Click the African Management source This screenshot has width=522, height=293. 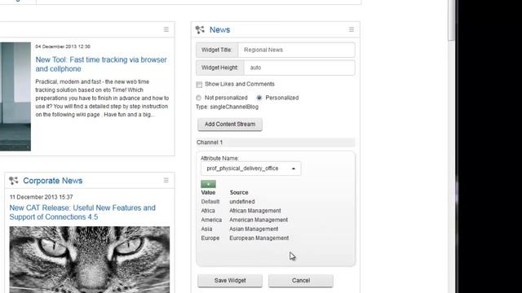click(255, 211)
